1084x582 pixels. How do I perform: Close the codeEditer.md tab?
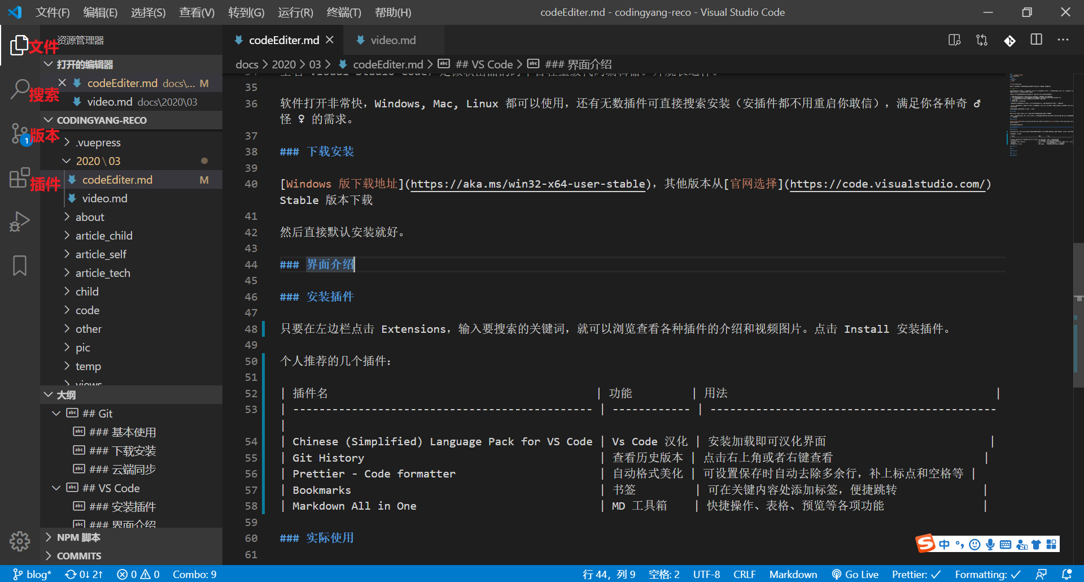(x=330, y=40)
